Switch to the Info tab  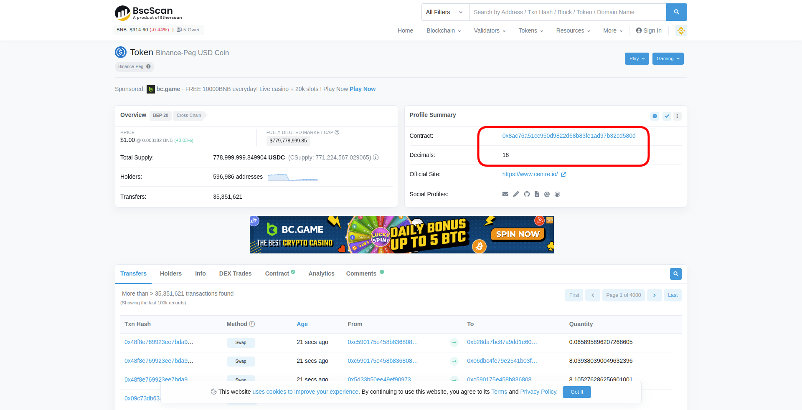200,273
